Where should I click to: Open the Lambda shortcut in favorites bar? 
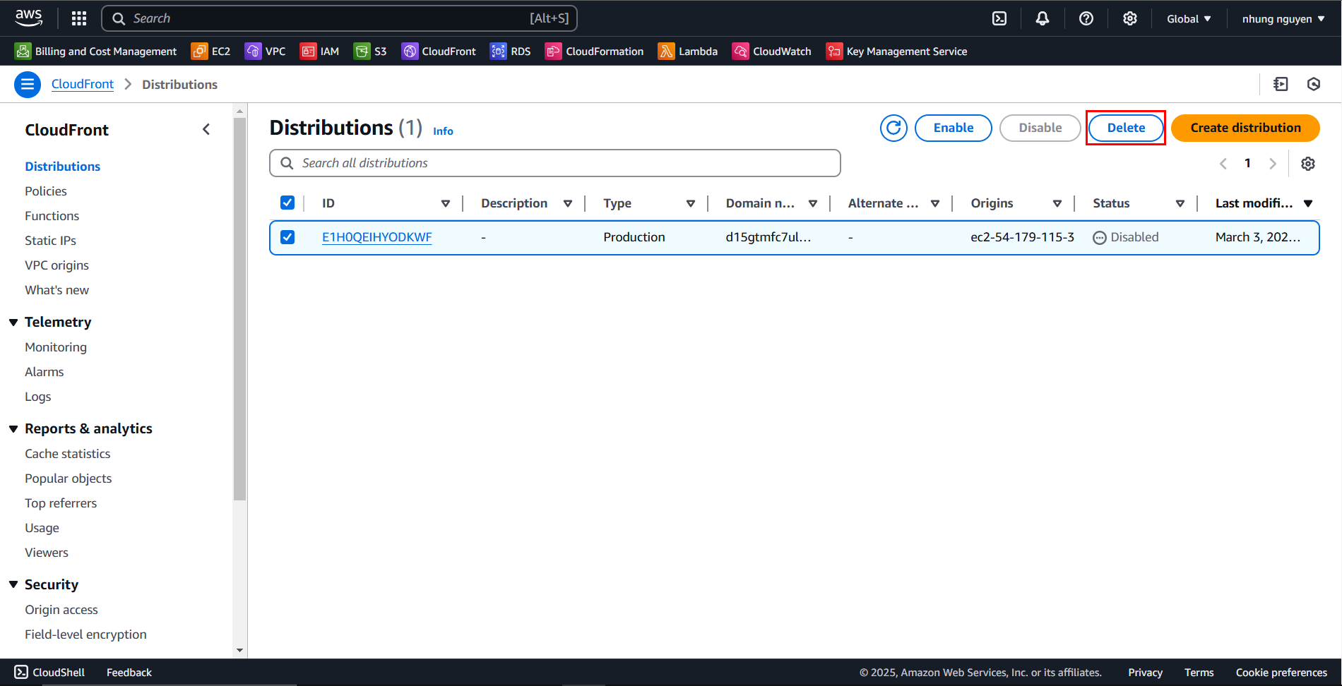(x=687, y=52)
